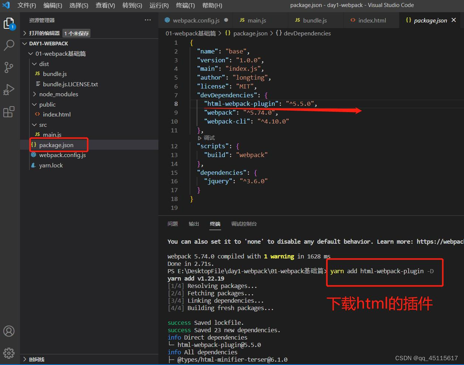Open the 编辑(E) menu
The width and height of the screenshot is (464, 365).
[x=53, y=5]
